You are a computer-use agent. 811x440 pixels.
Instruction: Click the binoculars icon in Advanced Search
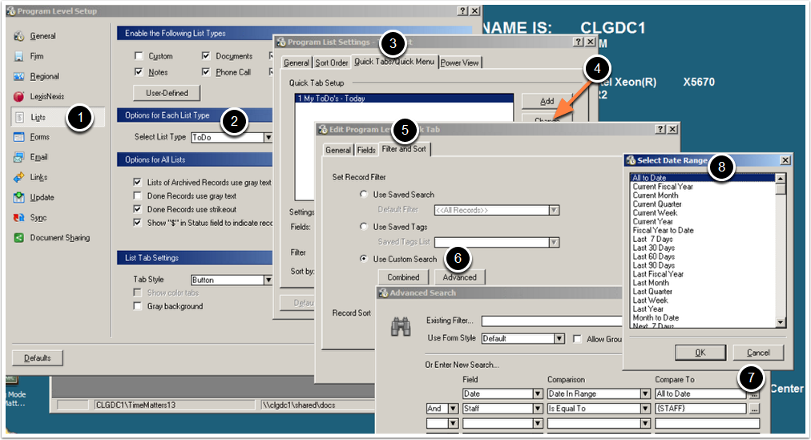(401, 326)
